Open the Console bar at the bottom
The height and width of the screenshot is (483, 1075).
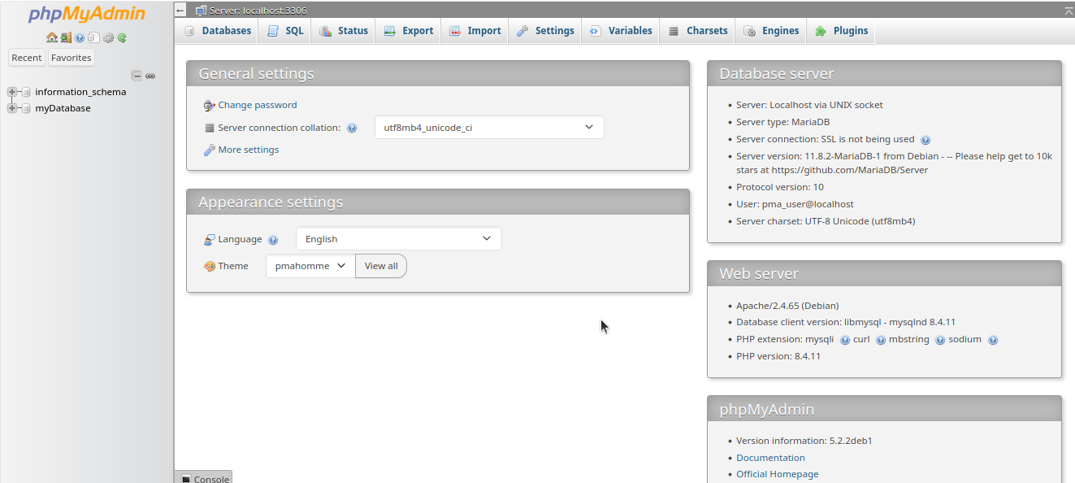point(204,478)
